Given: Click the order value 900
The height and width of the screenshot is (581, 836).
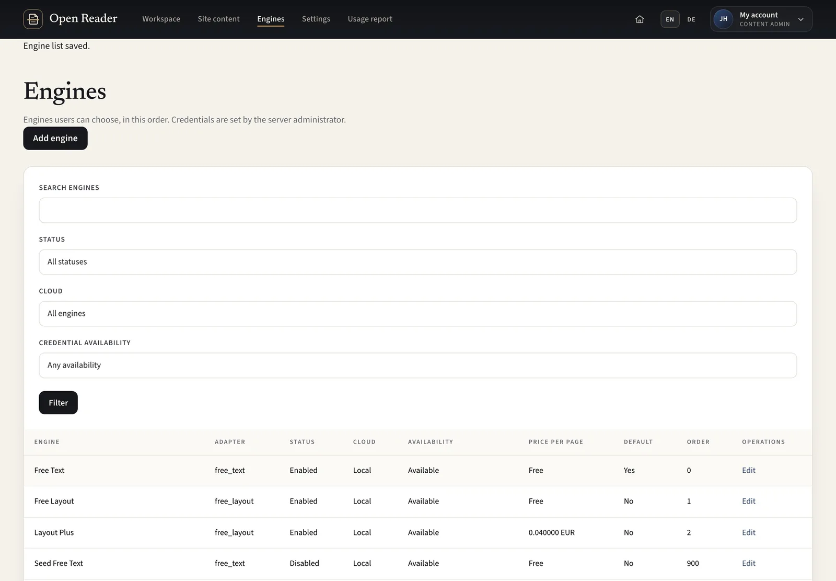Looking at the screenshot, I should pyautogui.click(x=693, y=563).
